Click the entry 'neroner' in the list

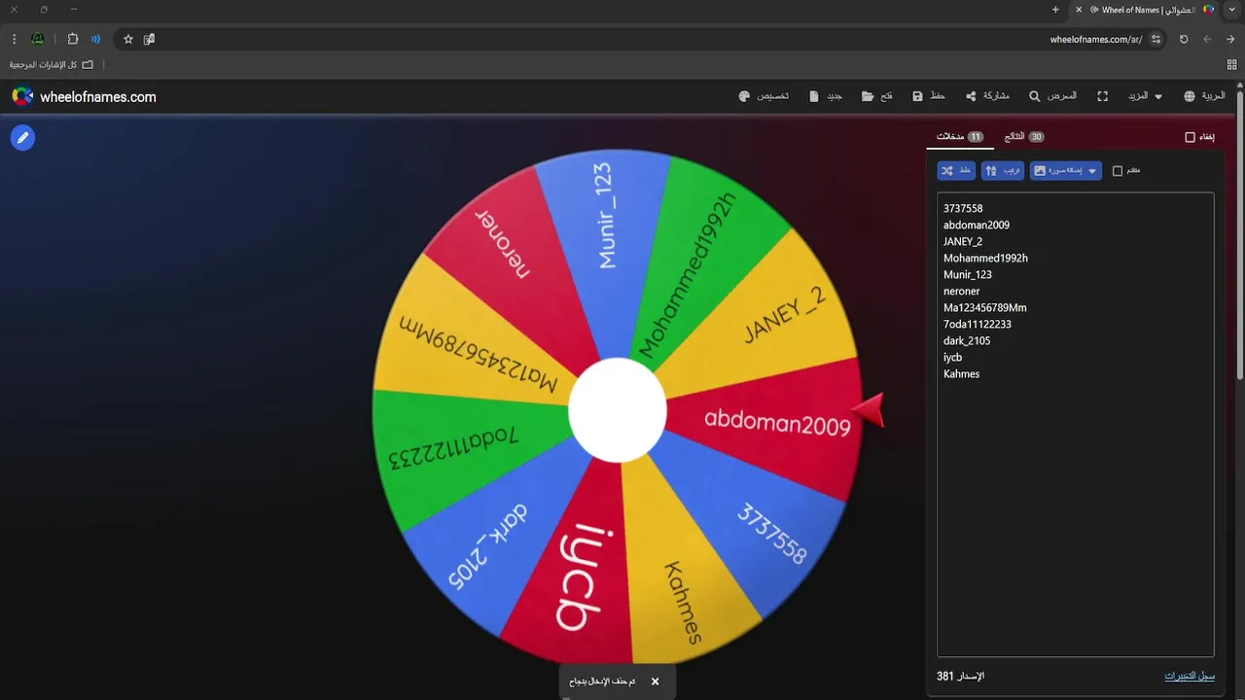pos(962,292)
